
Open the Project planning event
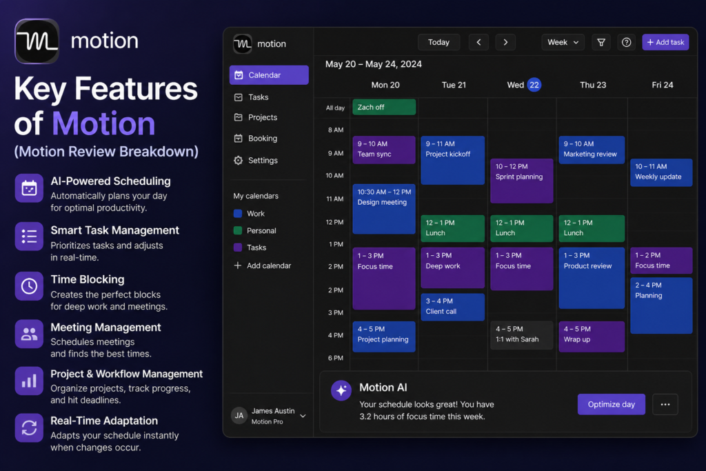[x=384, y=337]
